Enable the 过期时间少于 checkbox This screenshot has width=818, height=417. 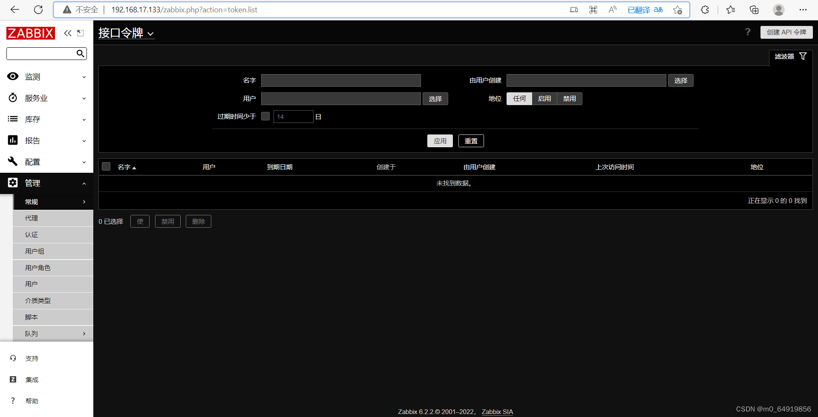coord(265,116)
